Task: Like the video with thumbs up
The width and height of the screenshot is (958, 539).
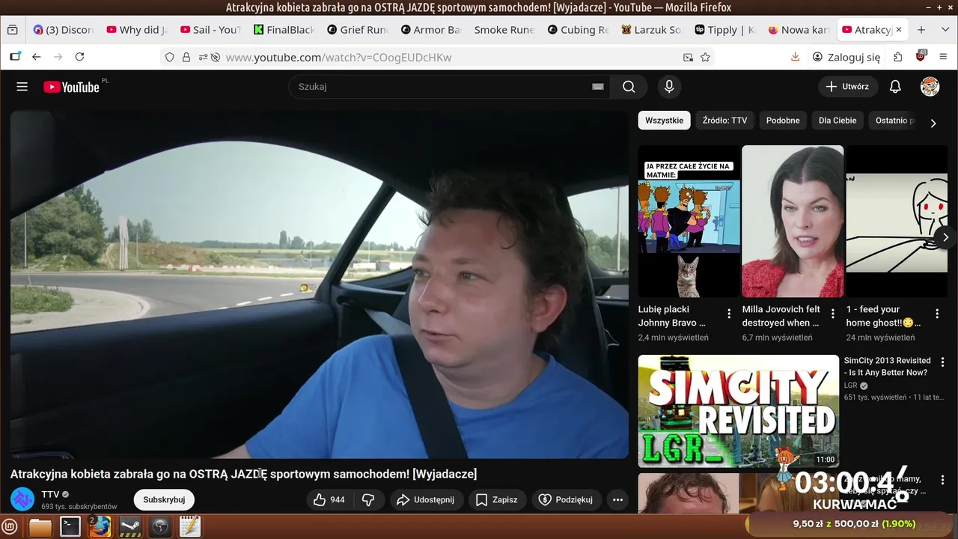Action: 329,499
